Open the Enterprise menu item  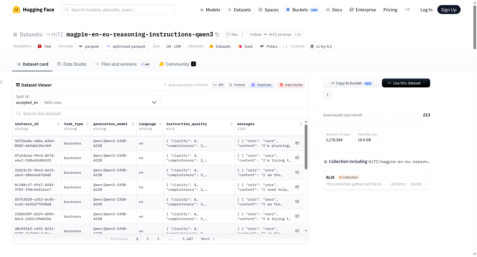(x=363, y=10)
